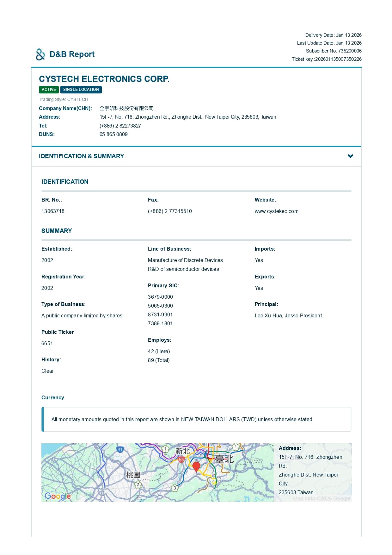The height and width of the screenshot is (555, 392).
Task: Click the Google logo on the map
Action: click(x=58, y=496)
